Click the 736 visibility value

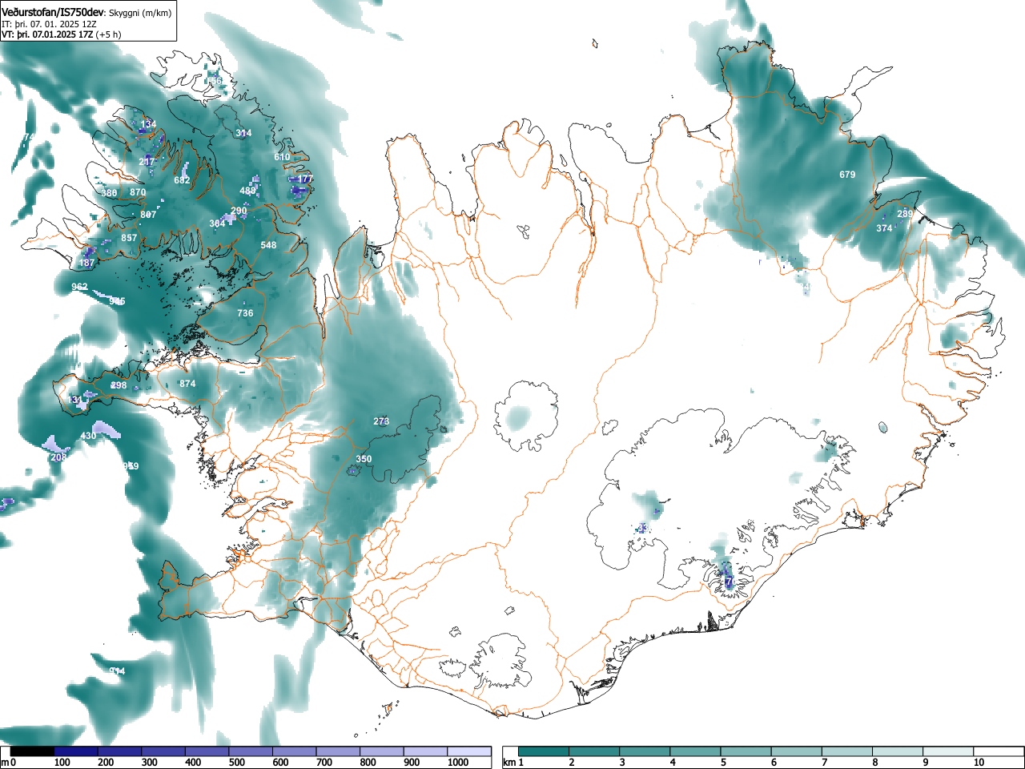tap(245, 313)
